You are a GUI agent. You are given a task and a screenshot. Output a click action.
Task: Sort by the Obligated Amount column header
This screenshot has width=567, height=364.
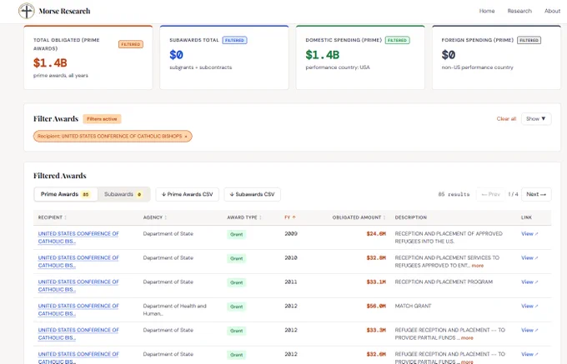click(359, 217)
